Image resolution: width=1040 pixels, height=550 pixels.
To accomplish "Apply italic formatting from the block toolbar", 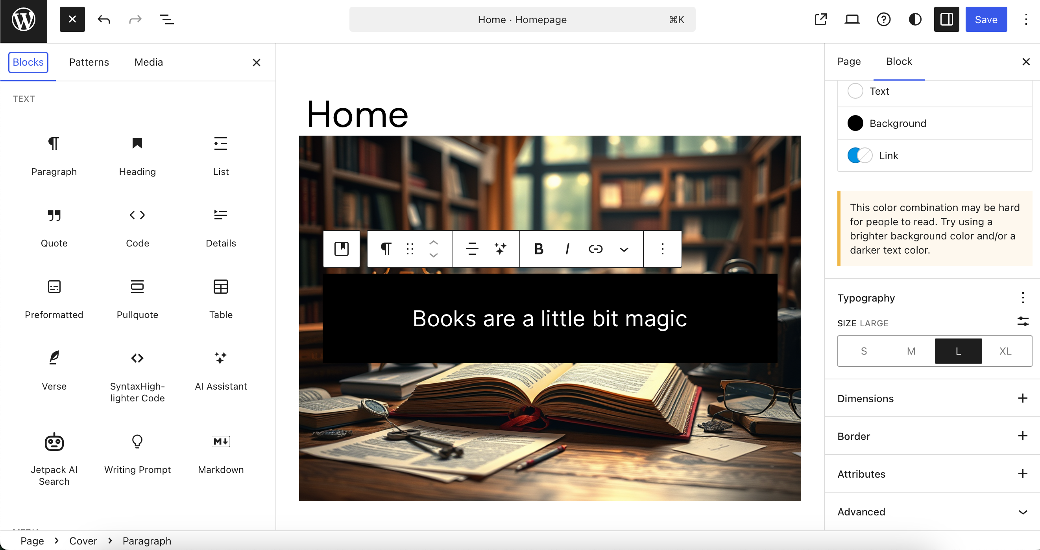I will pyautogui.click(x=567, y=249).
